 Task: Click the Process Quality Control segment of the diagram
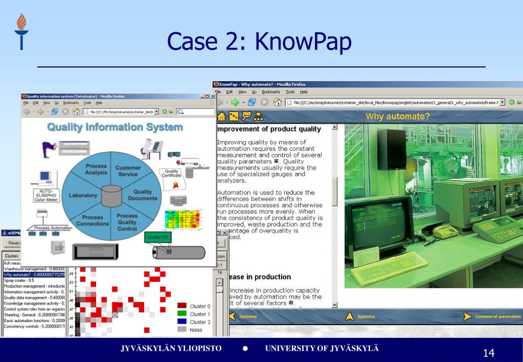coord(127,222)
